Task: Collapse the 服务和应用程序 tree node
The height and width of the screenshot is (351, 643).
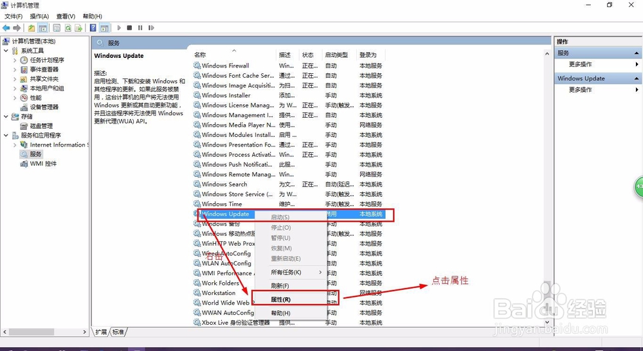Action: pyautogui.click(x=6, y=135)
